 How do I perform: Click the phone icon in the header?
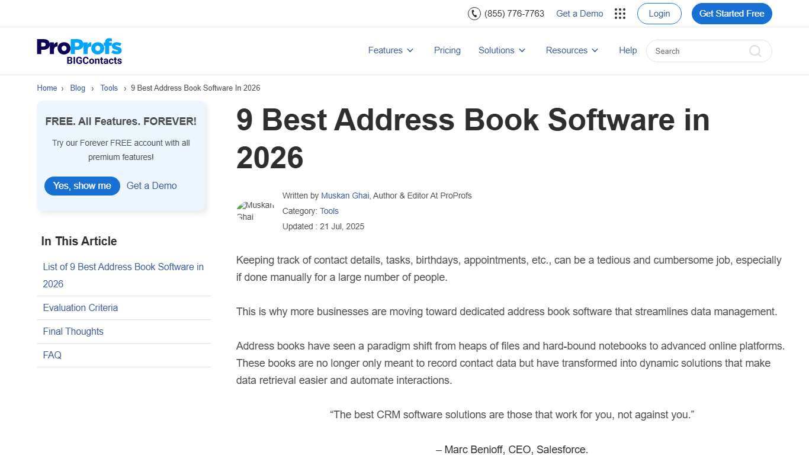[x=474, y=13]
